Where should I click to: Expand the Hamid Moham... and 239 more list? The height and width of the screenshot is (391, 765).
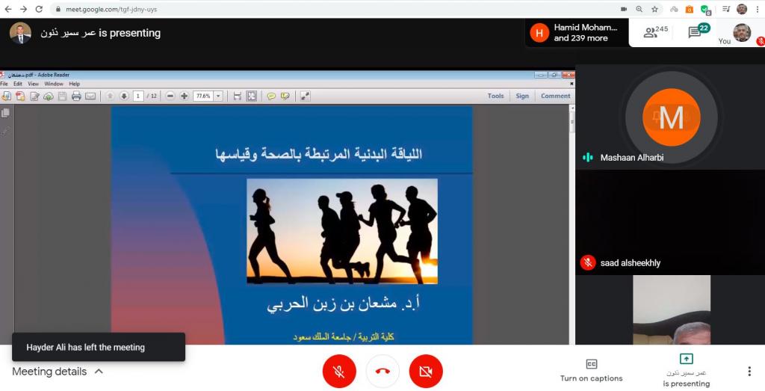pos(575,33)
